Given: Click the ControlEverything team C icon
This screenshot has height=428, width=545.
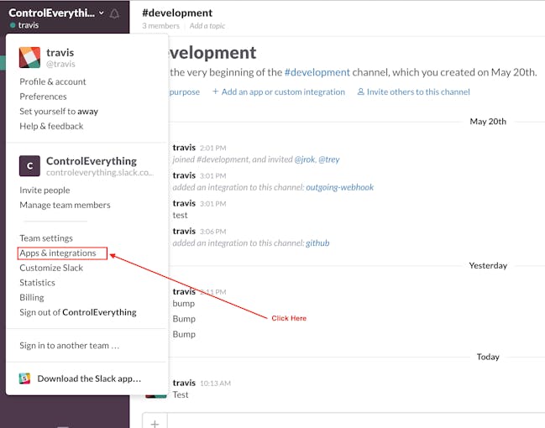Looking at the screenshot, I should click(29, 166).
